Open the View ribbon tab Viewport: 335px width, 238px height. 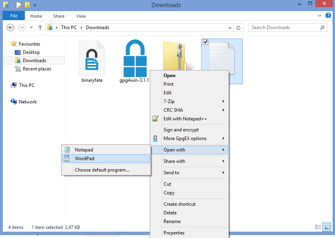pyautogui.click(x=81, y=16)
